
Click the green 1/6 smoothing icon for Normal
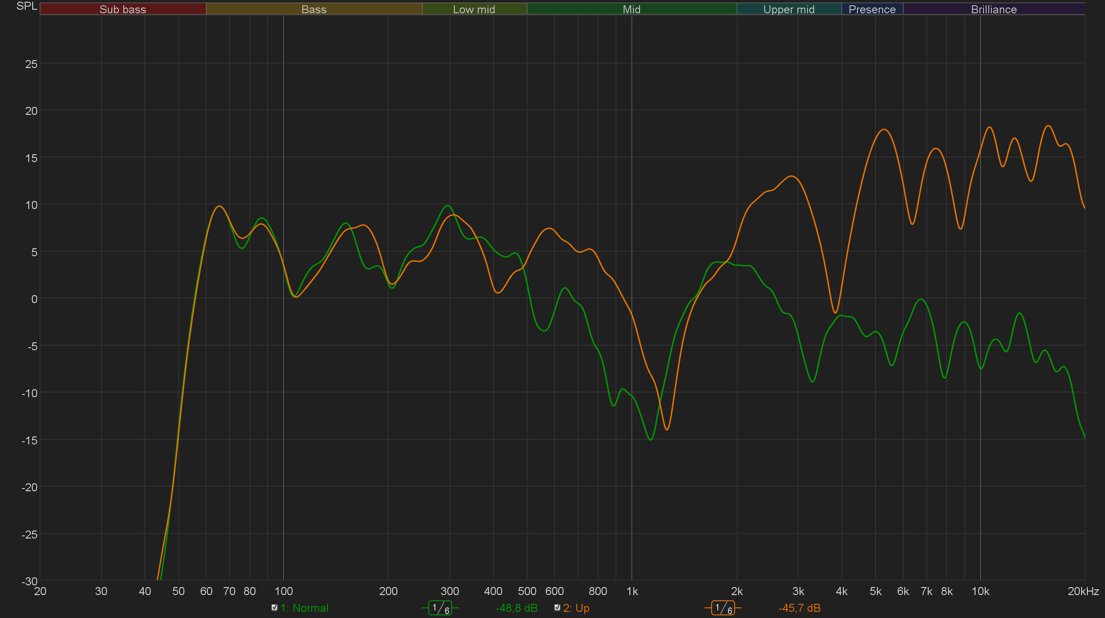pos(440,608)
